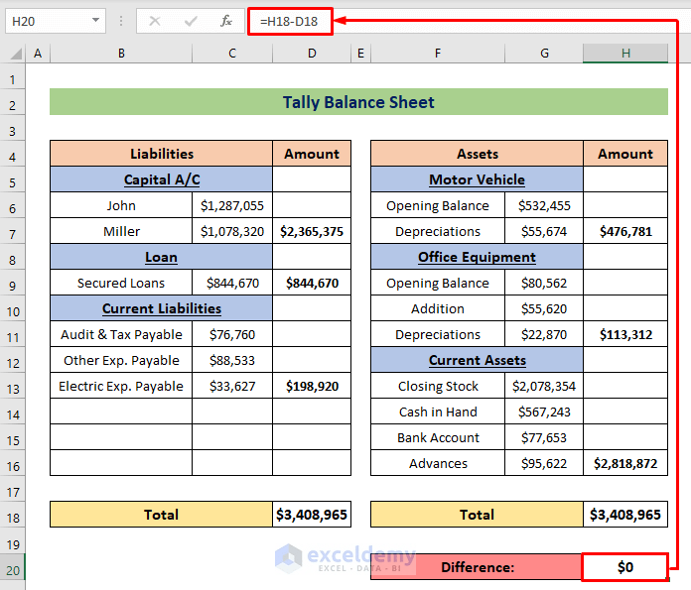This screenshot has width=691, height=590.
Task: Click the Select All corner triangle
Action: point(16,54)
